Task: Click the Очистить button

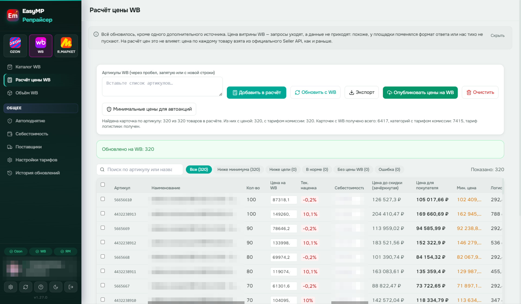Action: pos(480,92)
